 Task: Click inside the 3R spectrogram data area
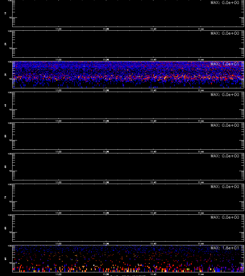pyautogui.click(x=128, y=75)
